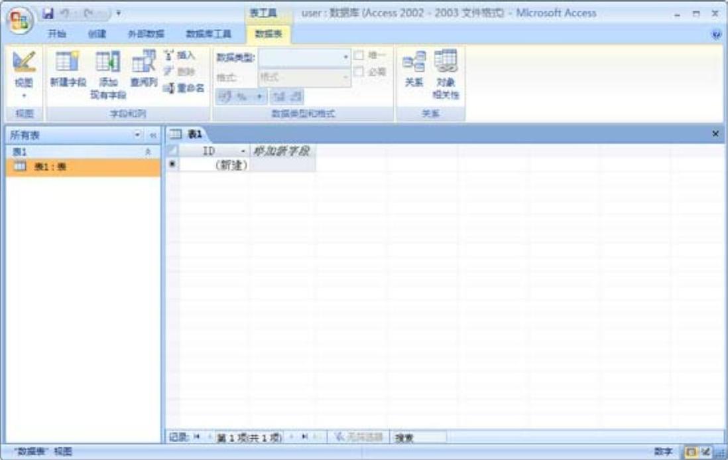
Task: Click the 数字 indicator in status bar
Action: pos(663,451)
